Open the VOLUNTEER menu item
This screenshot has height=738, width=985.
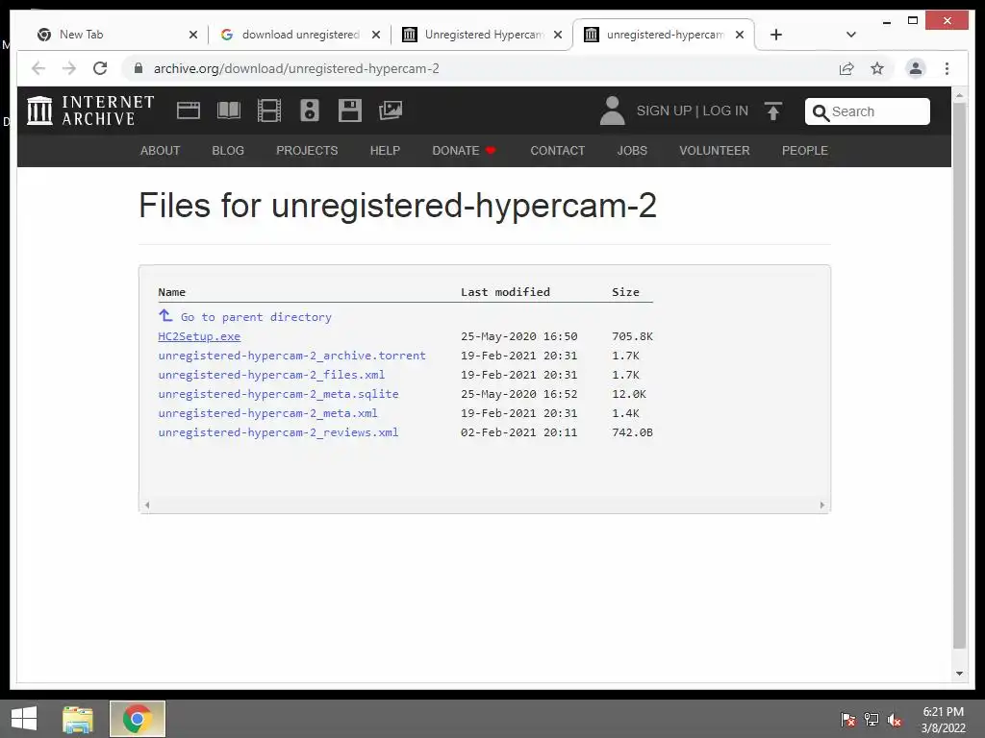pyautogui.click(x=715, y=151)
